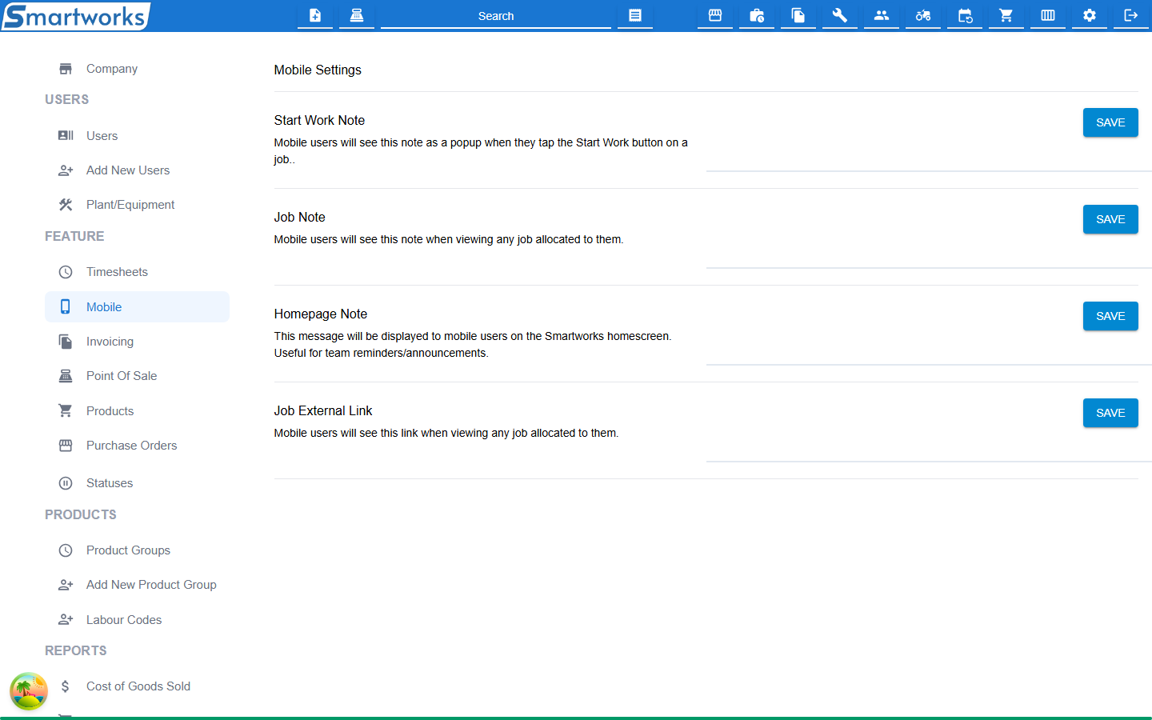Open Product Groups in sidebar
The width and height of the screenshot is (1152, 720).
(137, 550)
